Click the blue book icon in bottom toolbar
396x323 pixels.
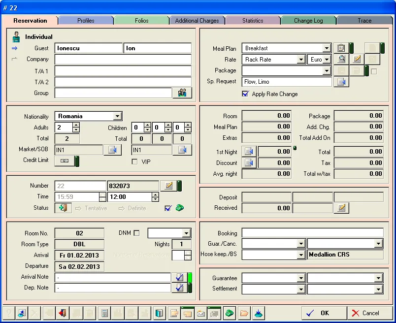click(x=159, y=314)
